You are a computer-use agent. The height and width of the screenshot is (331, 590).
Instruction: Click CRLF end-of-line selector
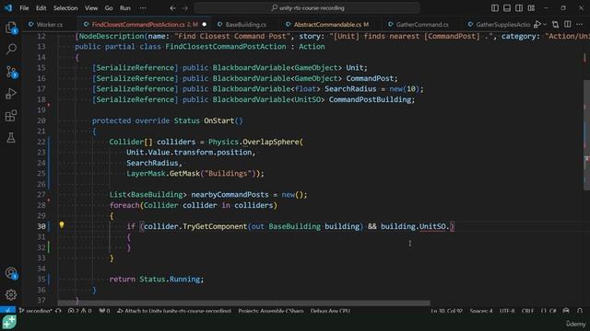(527, 311)
